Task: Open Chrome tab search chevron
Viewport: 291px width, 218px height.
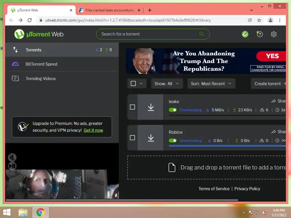Action: click(x=251, y=10)
